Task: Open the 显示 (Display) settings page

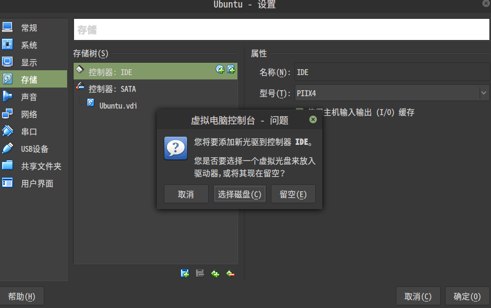Action: (x=29, y=62)
